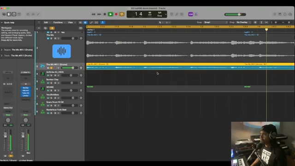This screenshot has width=295, height=166.
Task: Click the add track plus button
Action: [x=39, y=28]
